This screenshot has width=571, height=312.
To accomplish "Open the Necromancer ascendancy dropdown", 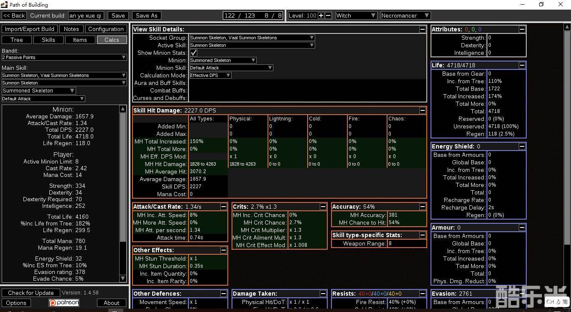I will pyautogui.click(x=405, y=15).
